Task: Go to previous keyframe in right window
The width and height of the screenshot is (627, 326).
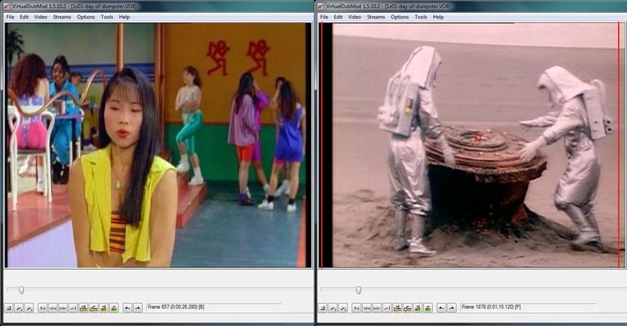Action: pos(397,307)
